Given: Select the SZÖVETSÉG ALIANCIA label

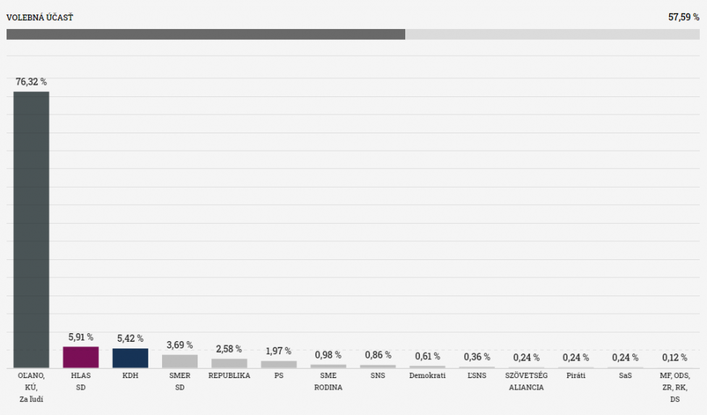Looking at the screenshot, I should (526, 381).
